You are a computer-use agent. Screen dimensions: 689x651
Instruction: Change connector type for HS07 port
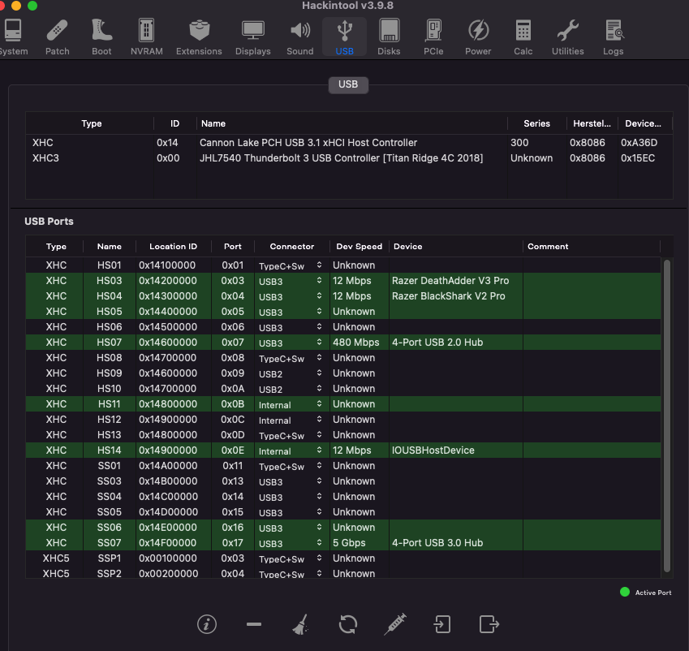coord(319,343)
